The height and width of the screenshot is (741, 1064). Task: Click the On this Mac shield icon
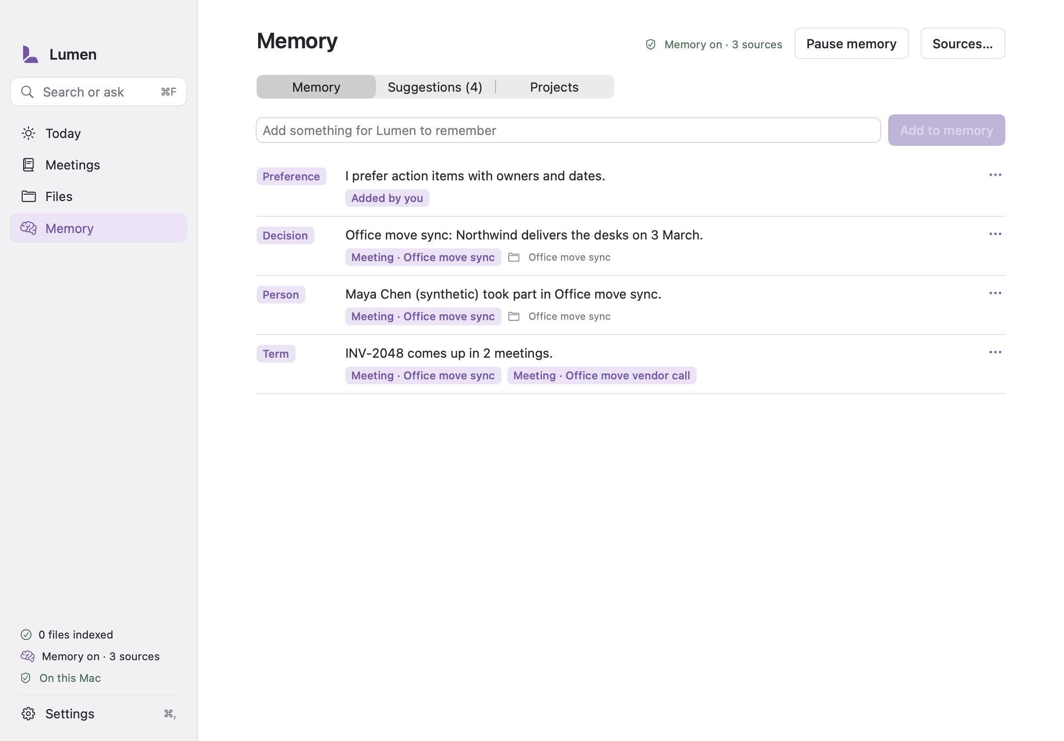click(x=26, y=678)
